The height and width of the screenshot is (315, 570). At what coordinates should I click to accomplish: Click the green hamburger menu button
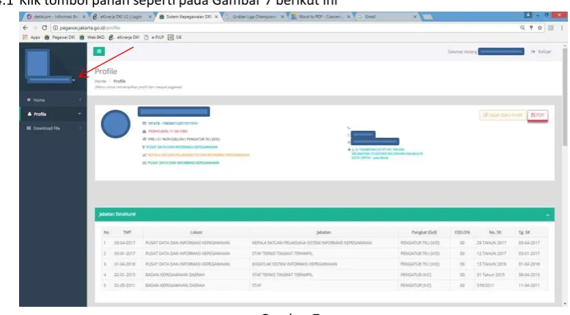tap(99, 52)
